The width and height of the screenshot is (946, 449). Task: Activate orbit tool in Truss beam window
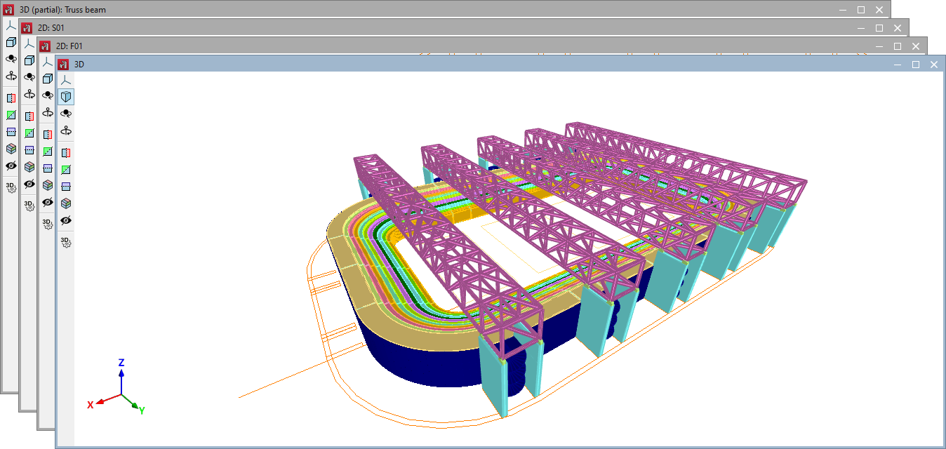point(11,58)
